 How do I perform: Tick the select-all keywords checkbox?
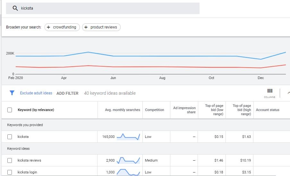point(10,110)
